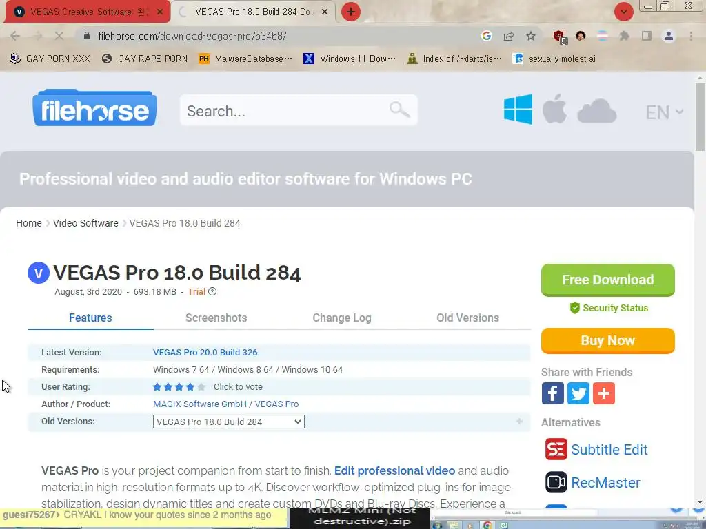Open MEMZ Mini (Not destructive).zip download

pyautogui.click(x=360, y=518)
